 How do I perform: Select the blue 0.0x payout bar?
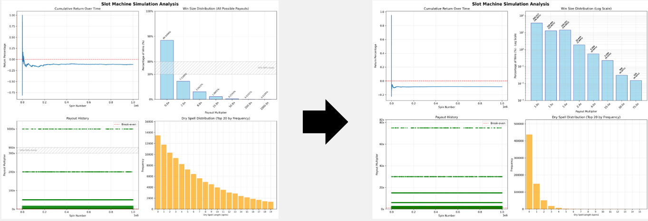click(x=166, y=70)
